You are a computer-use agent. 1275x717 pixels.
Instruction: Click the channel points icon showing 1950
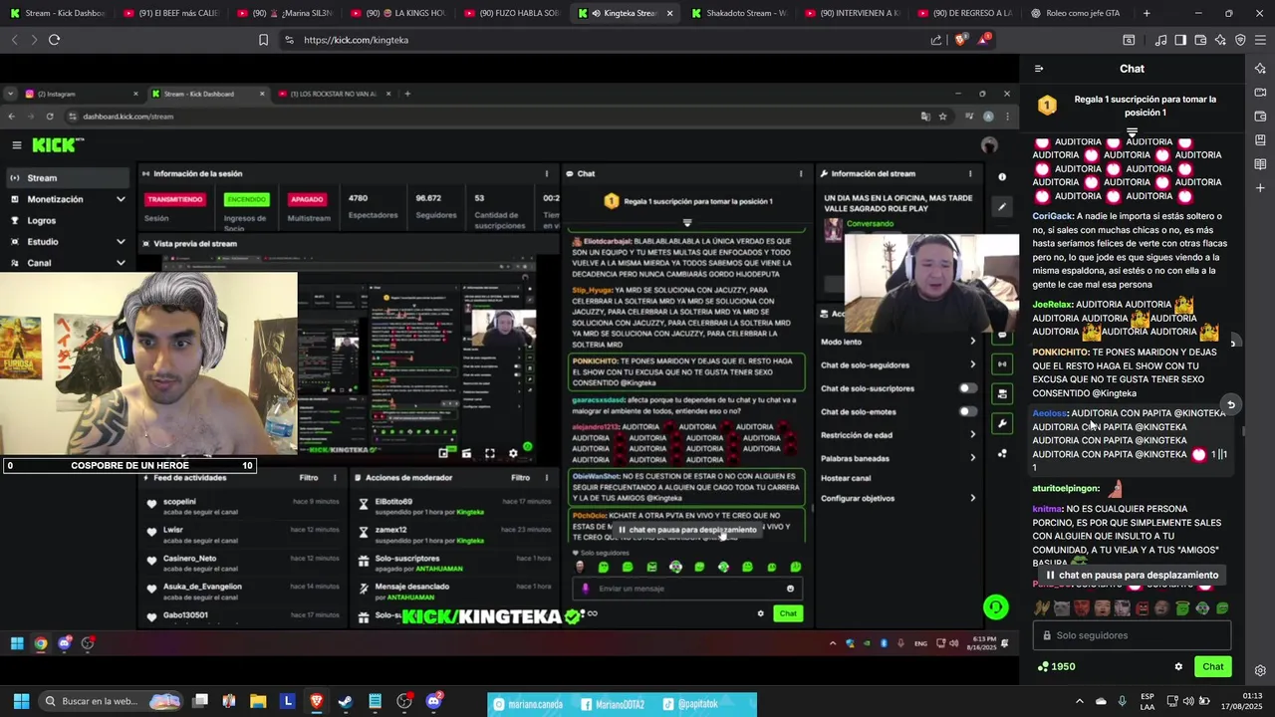pos(1056,666)
